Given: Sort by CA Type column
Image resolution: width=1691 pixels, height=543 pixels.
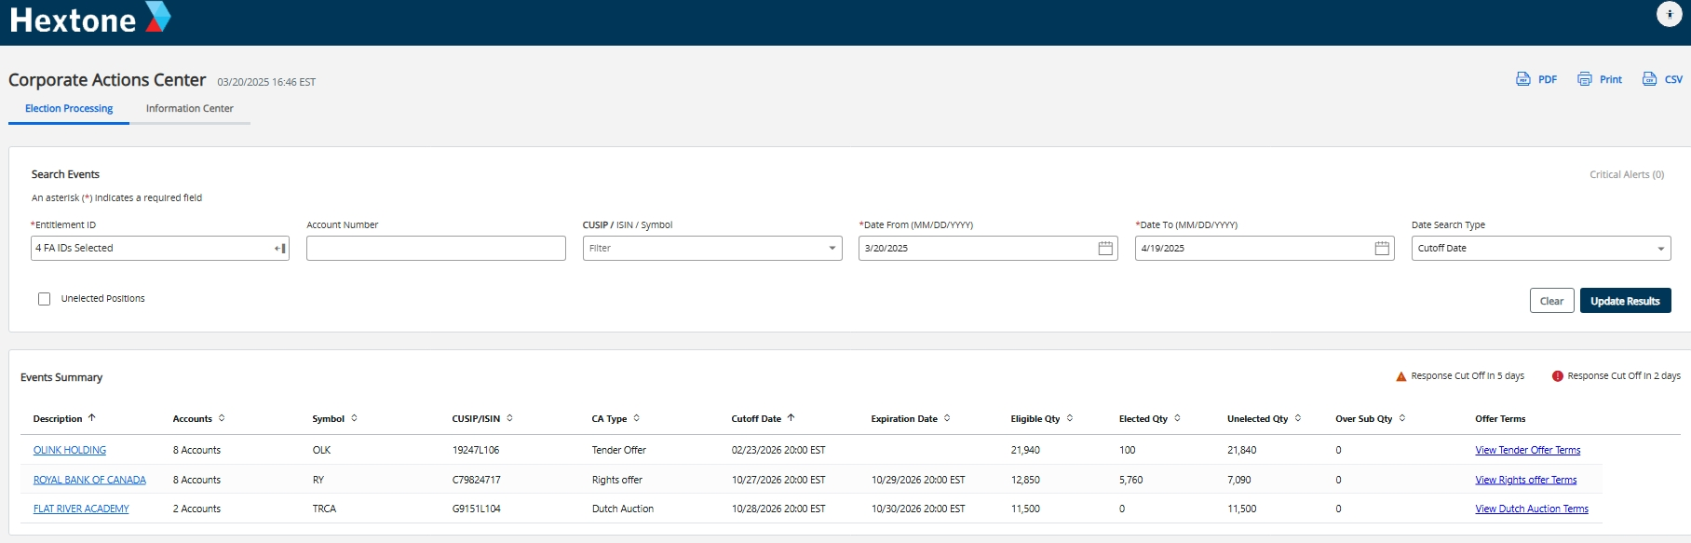Looking at the screenshot, I should tap(636, 418).
